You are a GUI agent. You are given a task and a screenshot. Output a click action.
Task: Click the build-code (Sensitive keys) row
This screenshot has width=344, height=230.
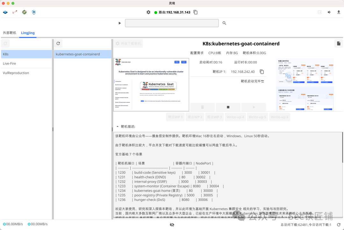[x=165, y=173]
